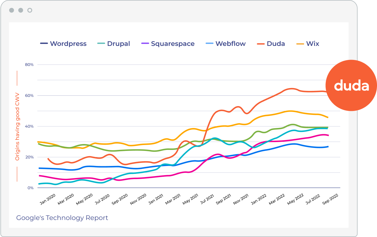377x237 pixels.
Task: Click the Jan 2020 x-axis label
Action: click(x=48, y=199)
